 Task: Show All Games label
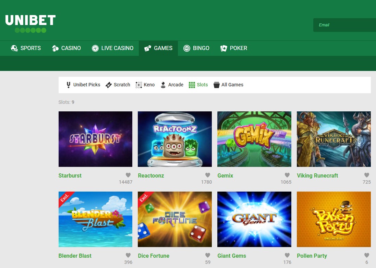tap(232, 85)
